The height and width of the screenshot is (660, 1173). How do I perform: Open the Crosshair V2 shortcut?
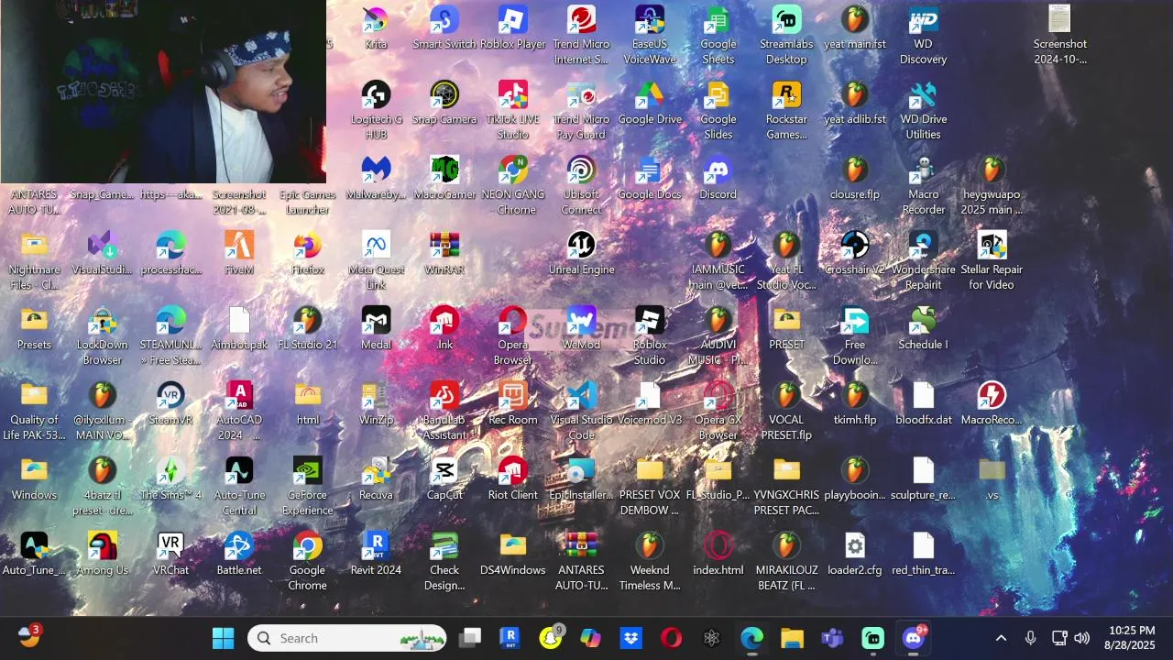(x=855, y=253)
